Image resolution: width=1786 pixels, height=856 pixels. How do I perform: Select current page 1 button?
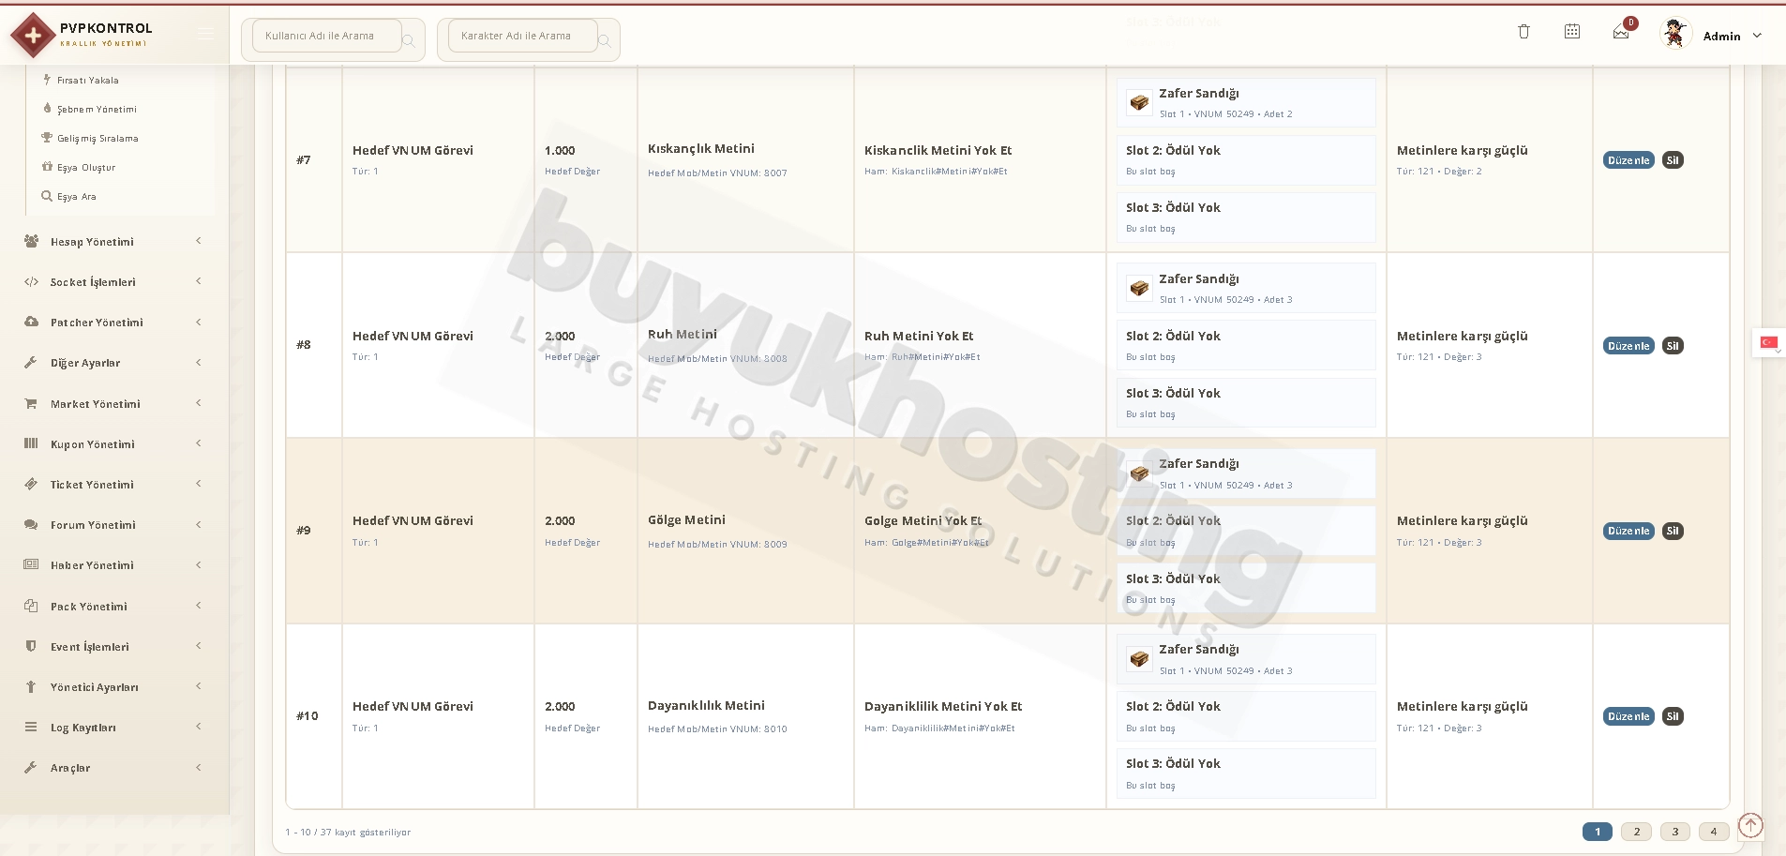click(1598, 832)
